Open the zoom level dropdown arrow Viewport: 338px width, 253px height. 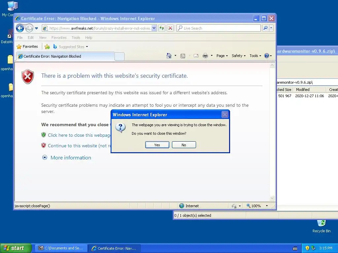[267, 206]
